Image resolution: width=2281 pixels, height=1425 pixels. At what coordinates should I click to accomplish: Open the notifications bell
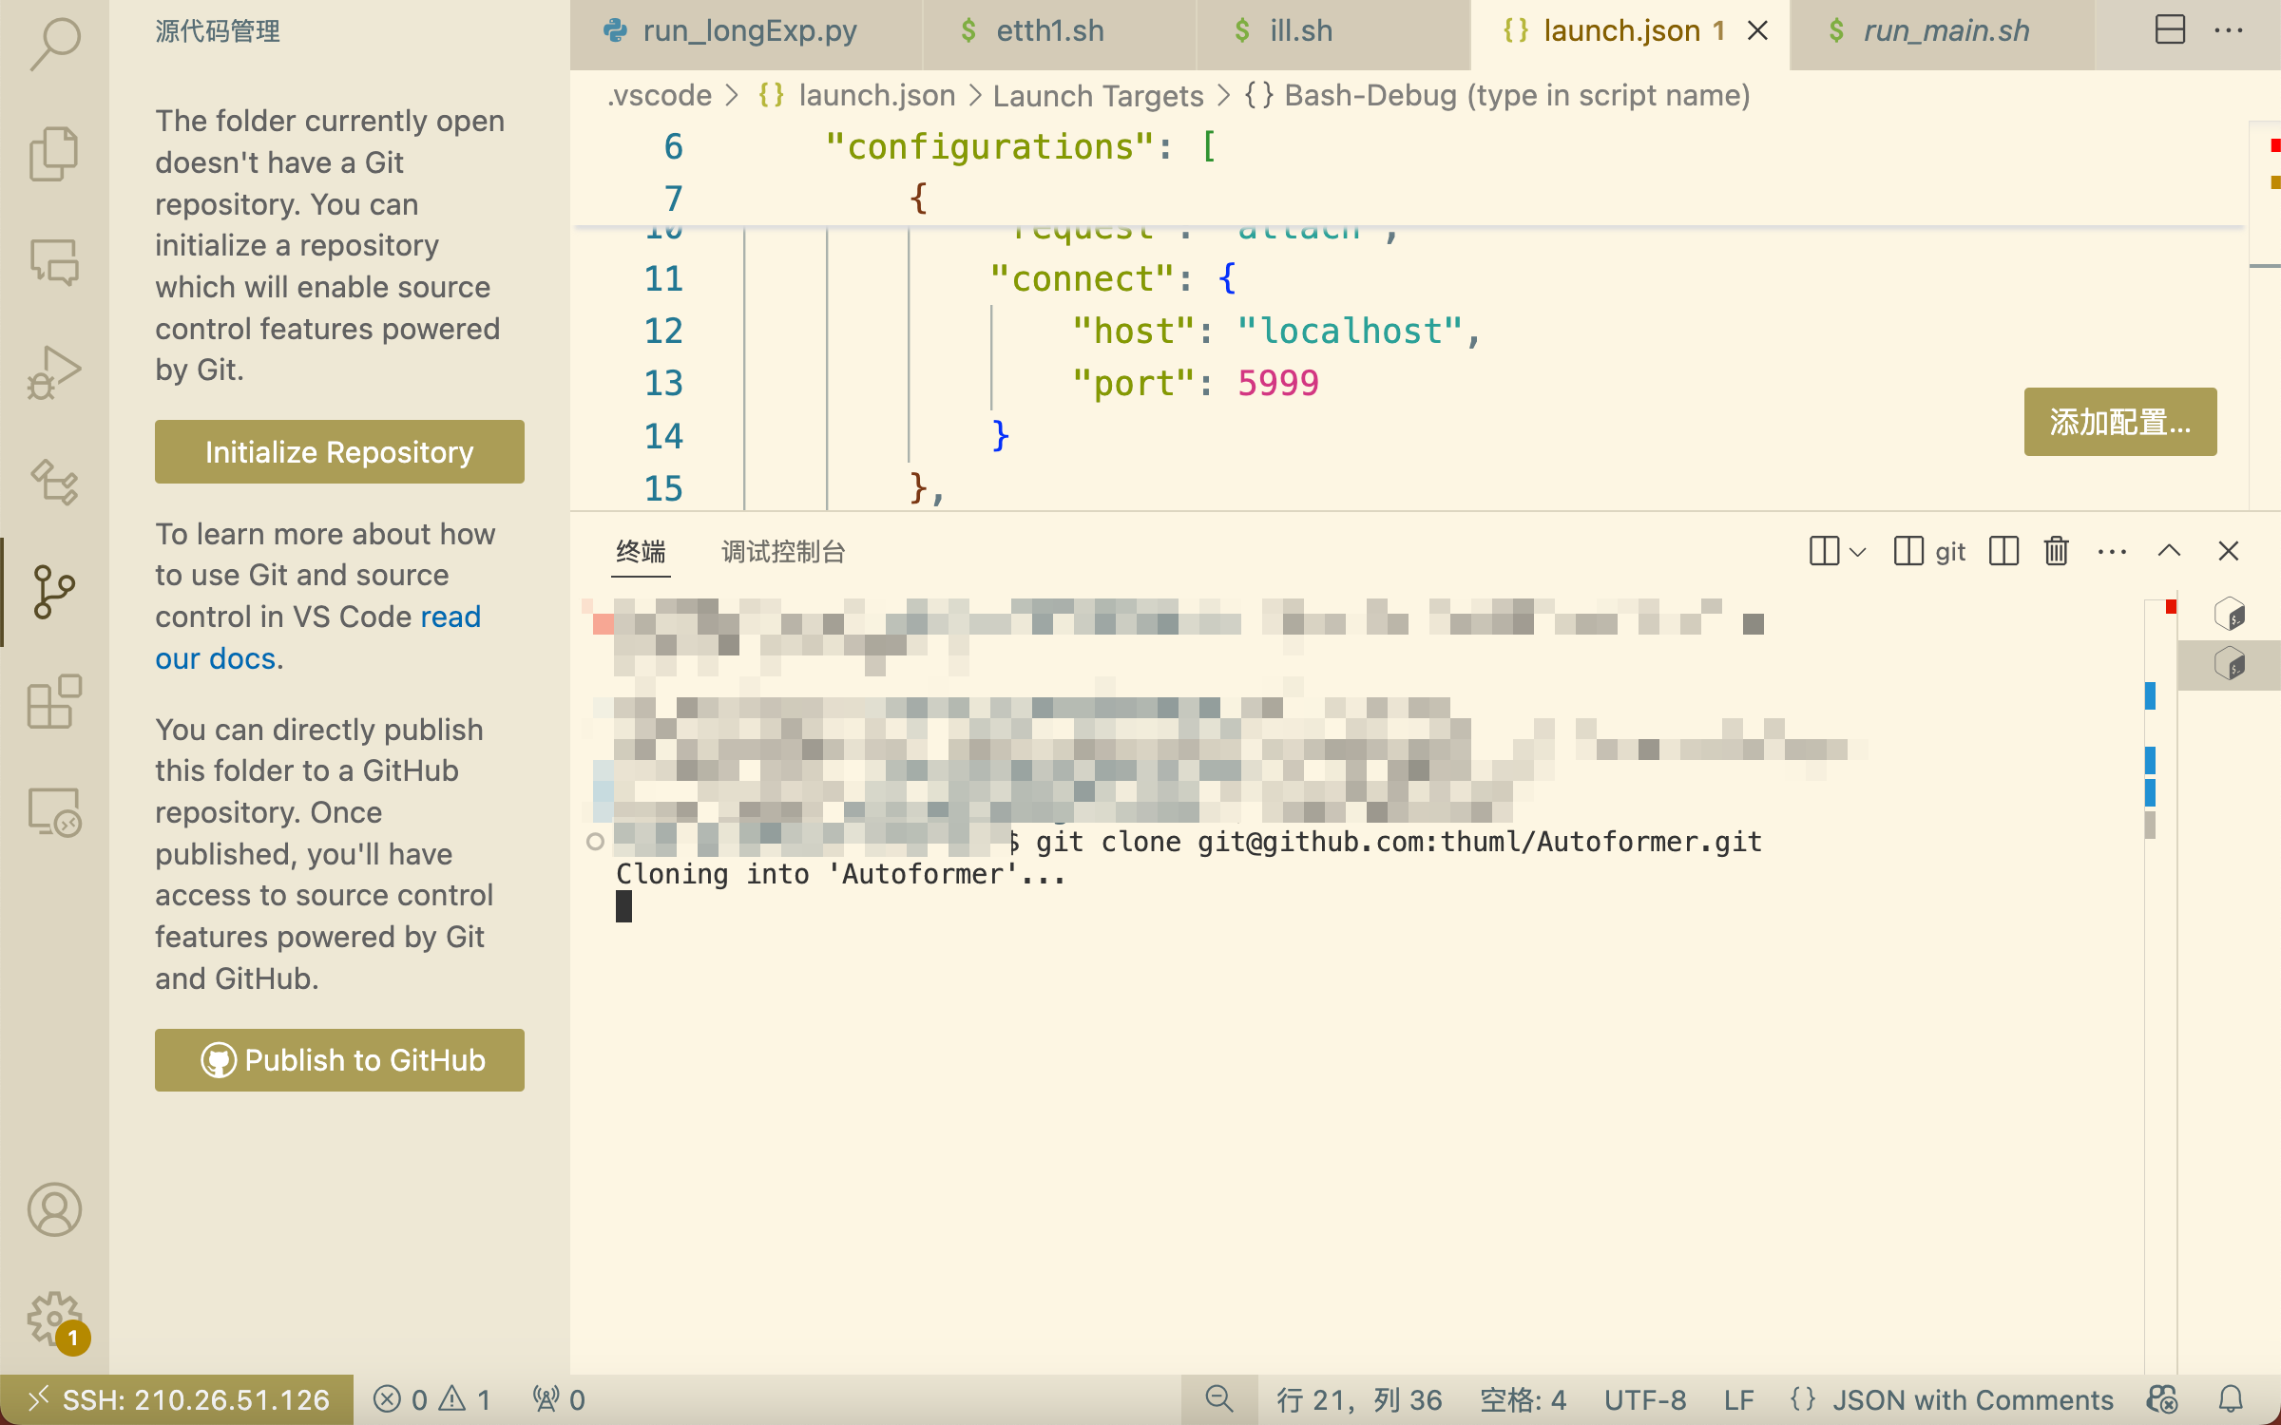(x=2231, y=1399)
